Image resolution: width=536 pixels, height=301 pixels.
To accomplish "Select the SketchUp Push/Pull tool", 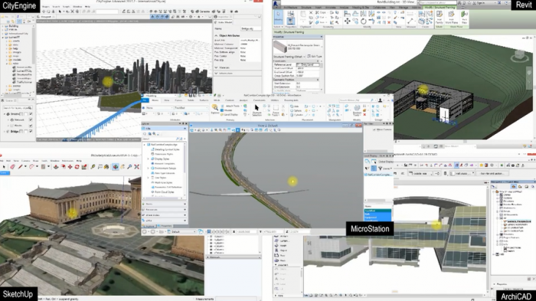I will (x=56, y=166).
